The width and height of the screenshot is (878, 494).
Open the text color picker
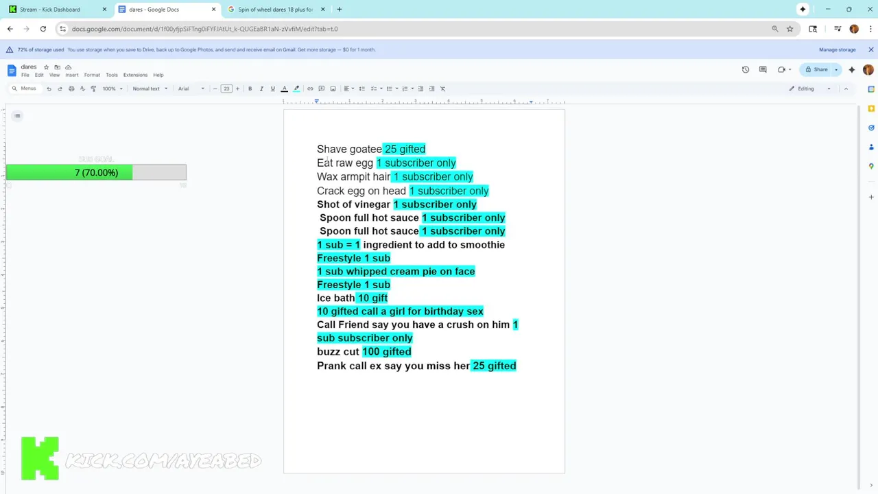click(285, 89)
